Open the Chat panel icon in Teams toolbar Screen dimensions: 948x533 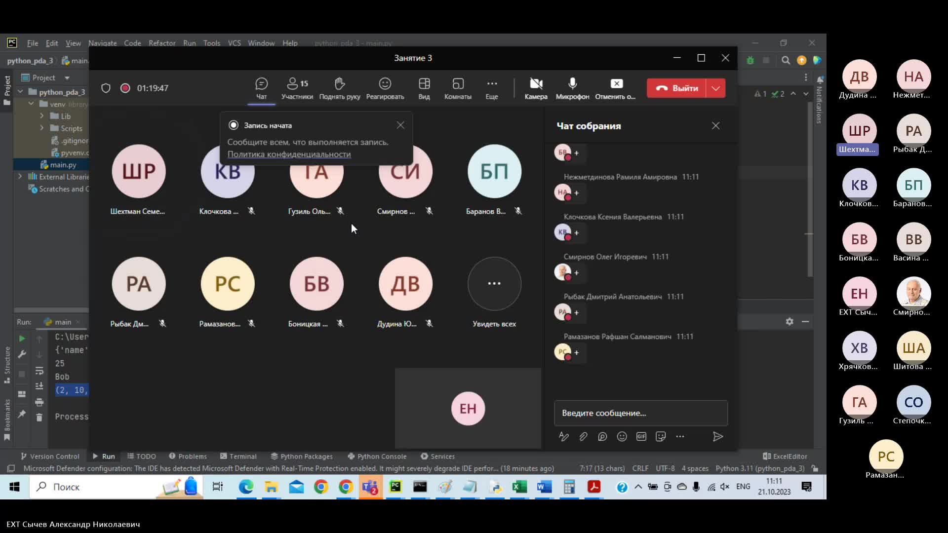(261, 88)
